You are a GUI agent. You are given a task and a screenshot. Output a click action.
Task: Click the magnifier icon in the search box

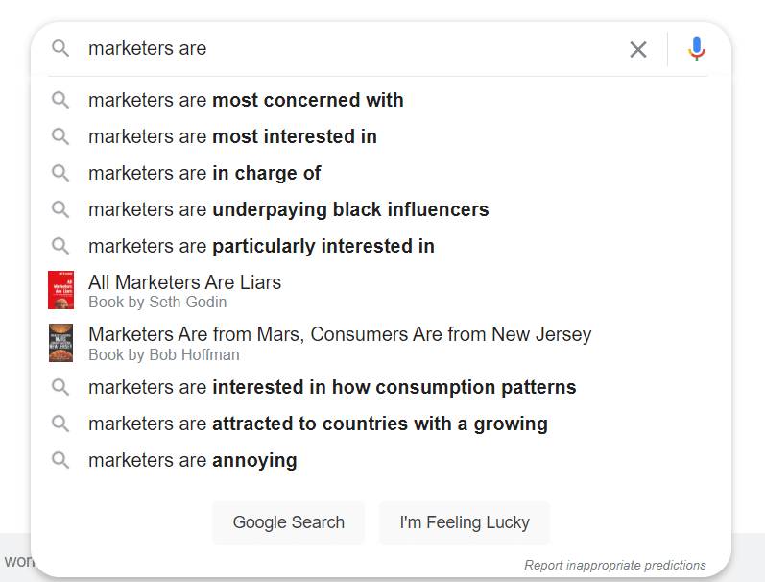60,48
